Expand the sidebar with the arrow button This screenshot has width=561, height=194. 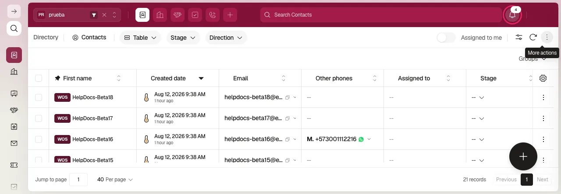pyautogui.click(x=14, y=11)
